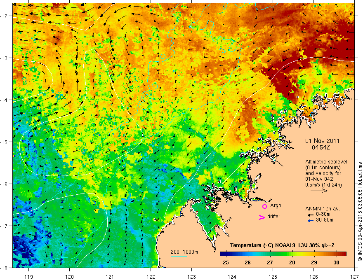Click the latitude label -13
363x280 pixels.
(x=4, y=58)
